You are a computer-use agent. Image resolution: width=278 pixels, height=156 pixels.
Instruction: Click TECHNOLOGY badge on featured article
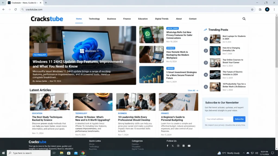pyautogui.click(x=40, y=55)
